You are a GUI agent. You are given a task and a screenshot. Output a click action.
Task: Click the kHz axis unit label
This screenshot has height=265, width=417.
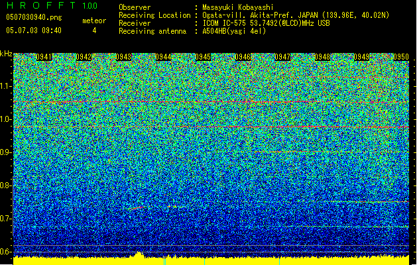pos(6,54)
